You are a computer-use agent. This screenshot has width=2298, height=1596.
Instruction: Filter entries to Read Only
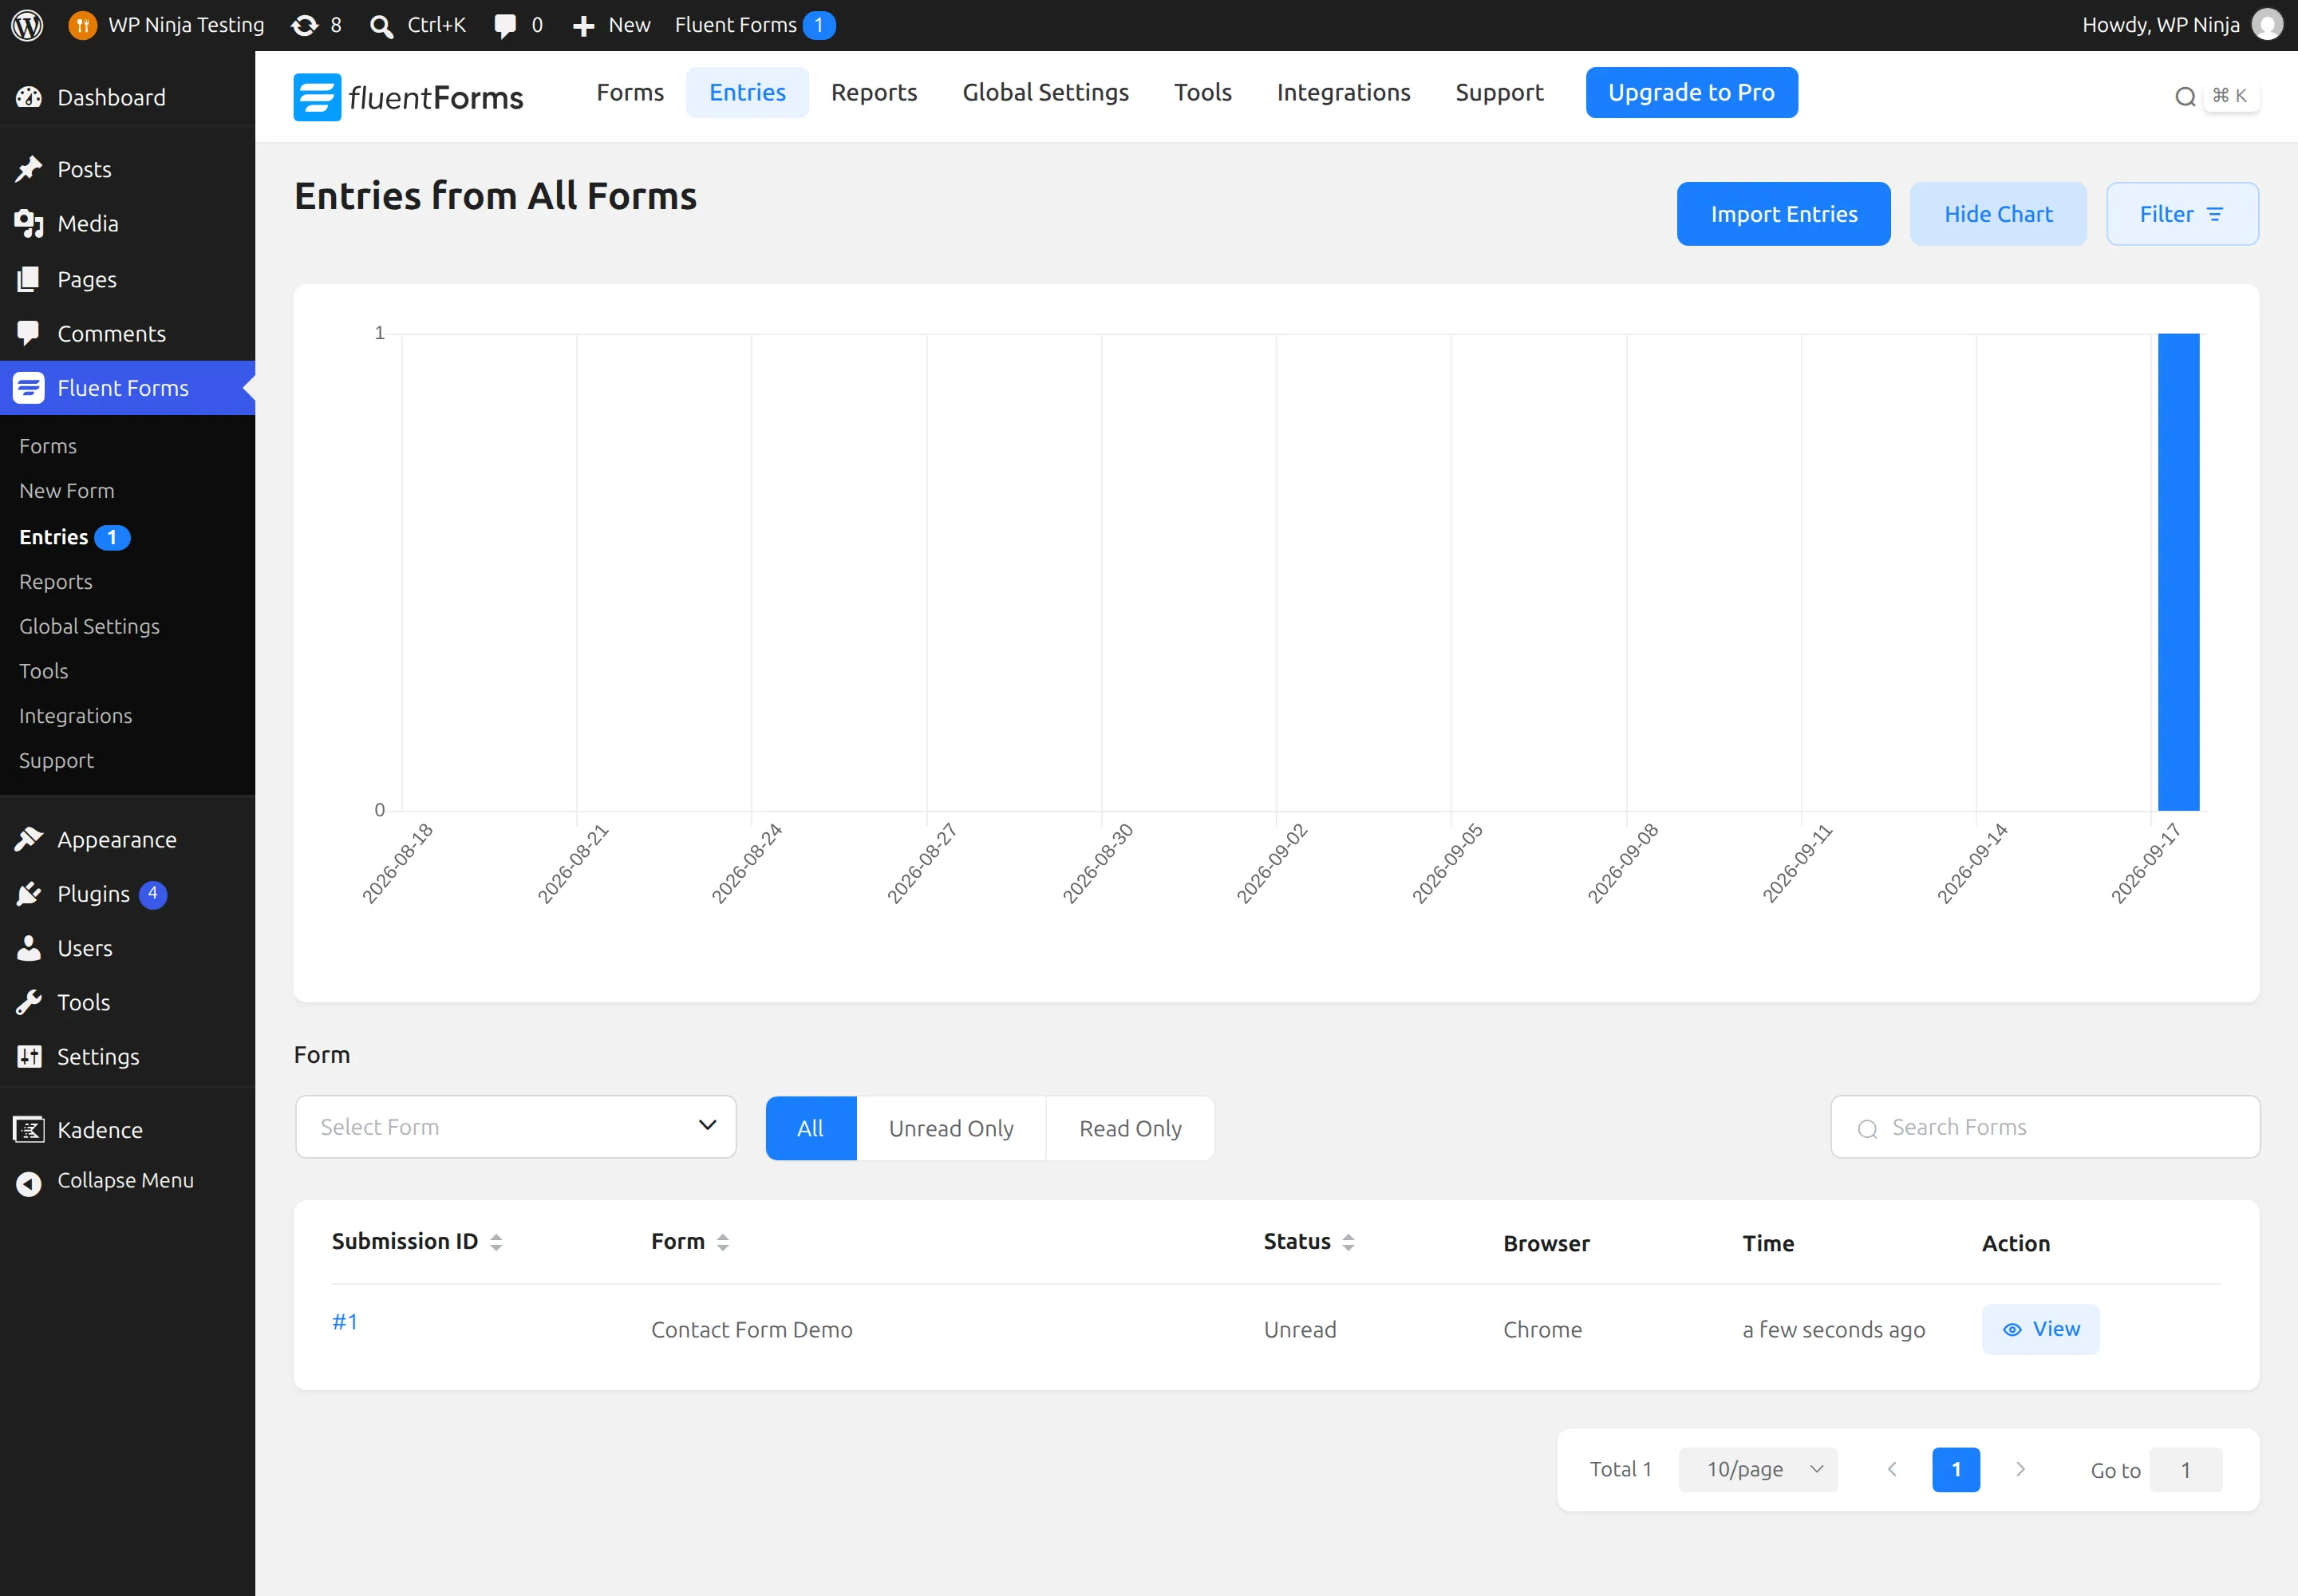(1130, 1128)
